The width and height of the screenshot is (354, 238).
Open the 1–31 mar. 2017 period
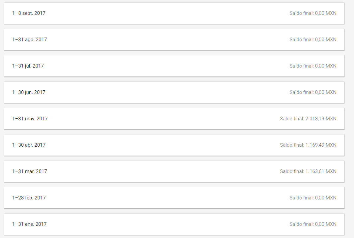pos(174,171)
